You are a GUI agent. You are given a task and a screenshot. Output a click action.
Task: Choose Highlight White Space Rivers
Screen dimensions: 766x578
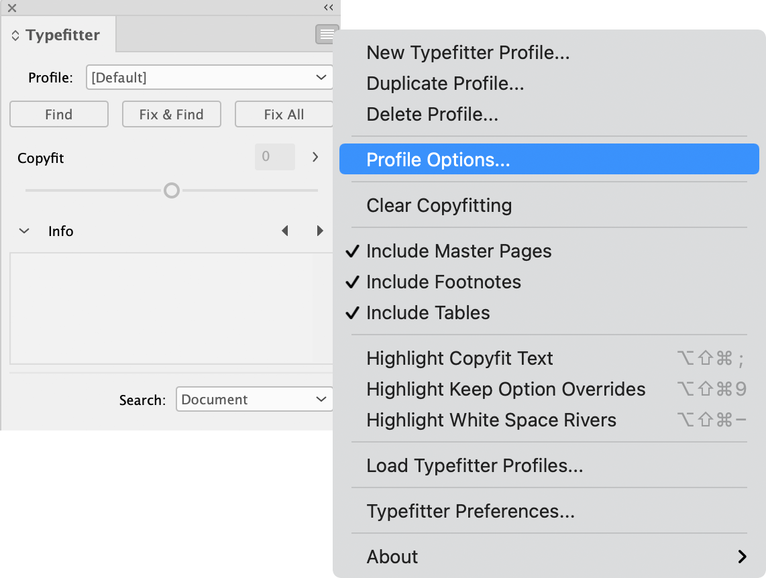pos(549,420)
